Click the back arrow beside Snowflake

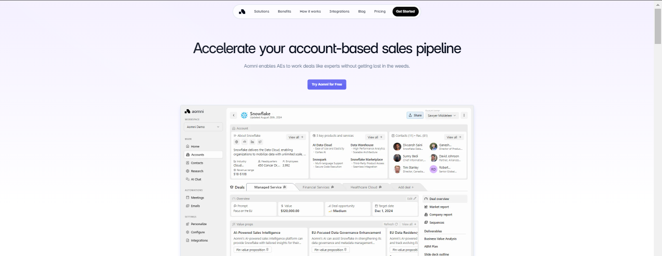pyautogui.click(x=234, y=115)
